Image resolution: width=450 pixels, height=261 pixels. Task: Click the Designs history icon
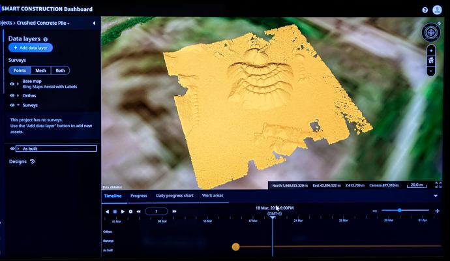click(x=33, y=162)
